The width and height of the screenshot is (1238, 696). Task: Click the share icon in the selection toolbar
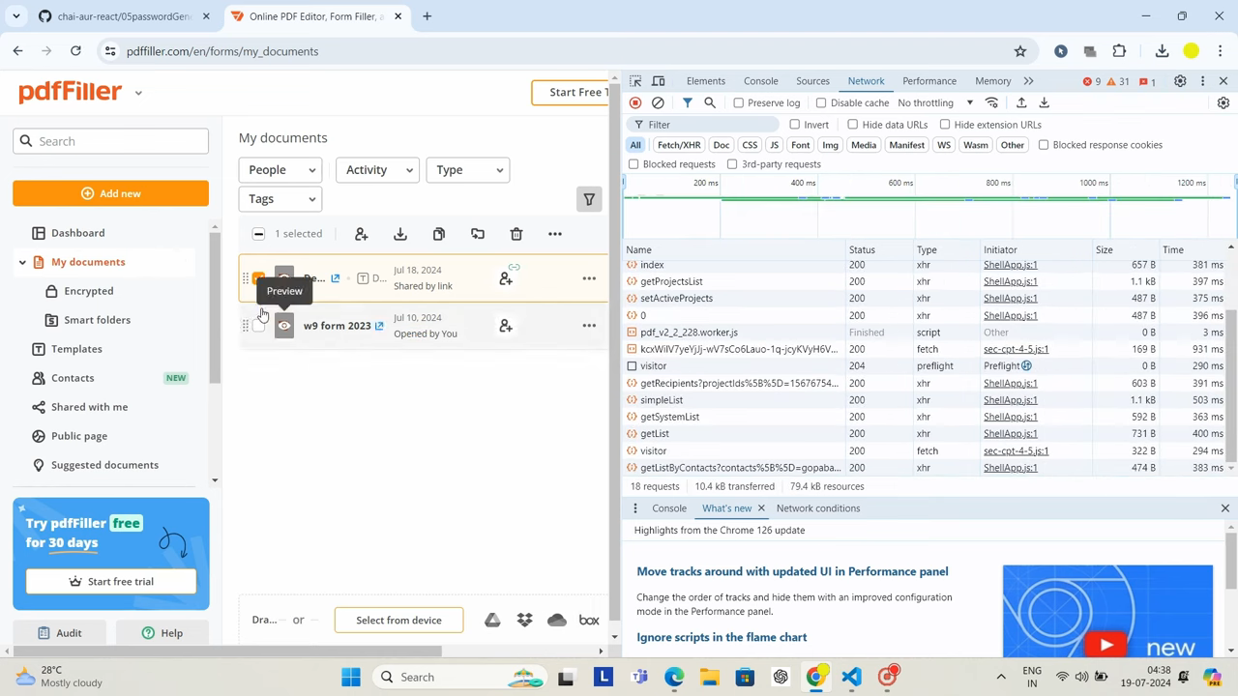click(362, 234)
